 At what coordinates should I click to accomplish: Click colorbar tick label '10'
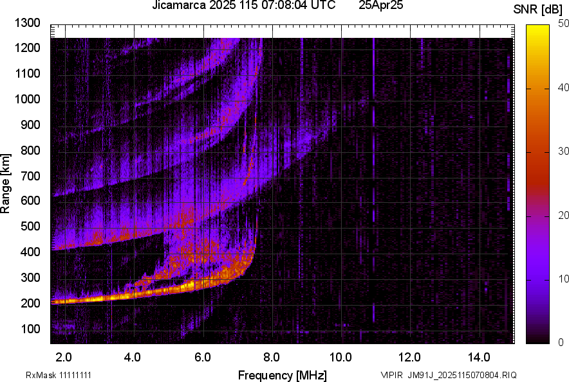563,279
